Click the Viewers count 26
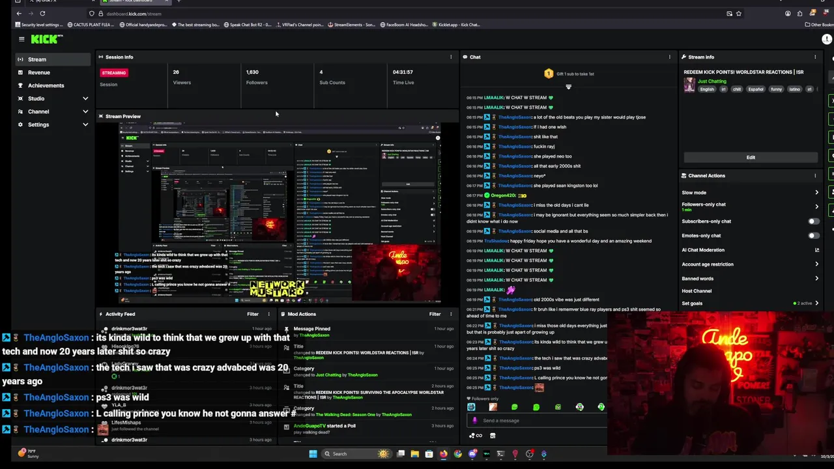 tap(176, 72)
